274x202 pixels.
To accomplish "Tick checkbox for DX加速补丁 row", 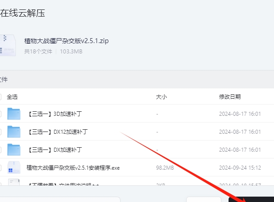I will (0, 150).
